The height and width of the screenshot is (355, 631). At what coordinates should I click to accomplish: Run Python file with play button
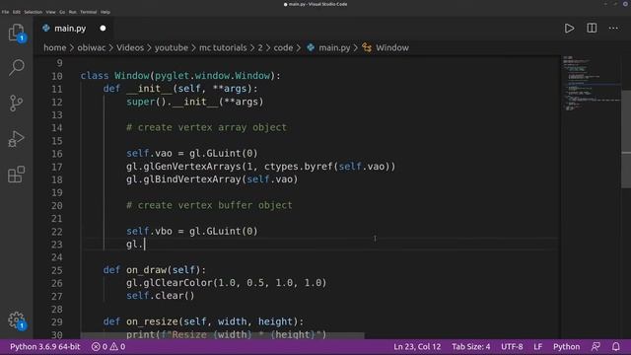pos(569,29)
